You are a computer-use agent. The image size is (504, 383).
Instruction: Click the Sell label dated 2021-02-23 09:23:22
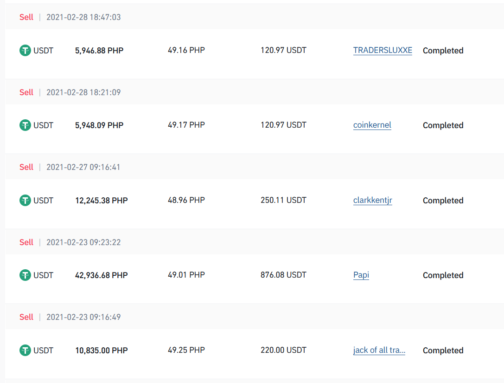click(26, 242)
